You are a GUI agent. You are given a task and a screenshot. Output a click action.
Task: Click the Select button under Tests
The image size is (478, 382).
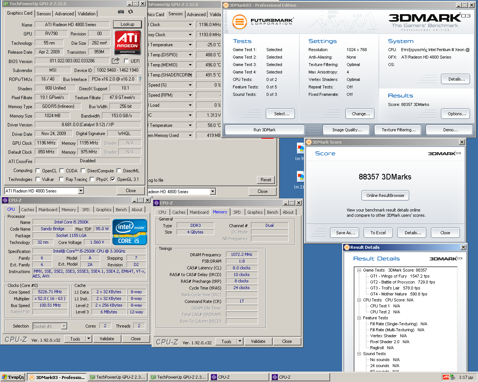(x=280, y=114)
